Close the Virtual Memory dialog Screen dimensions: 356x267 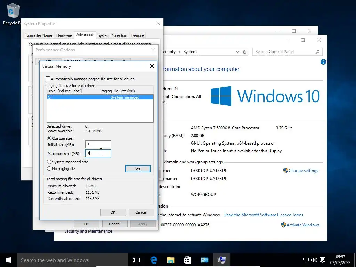coord(152,66)
